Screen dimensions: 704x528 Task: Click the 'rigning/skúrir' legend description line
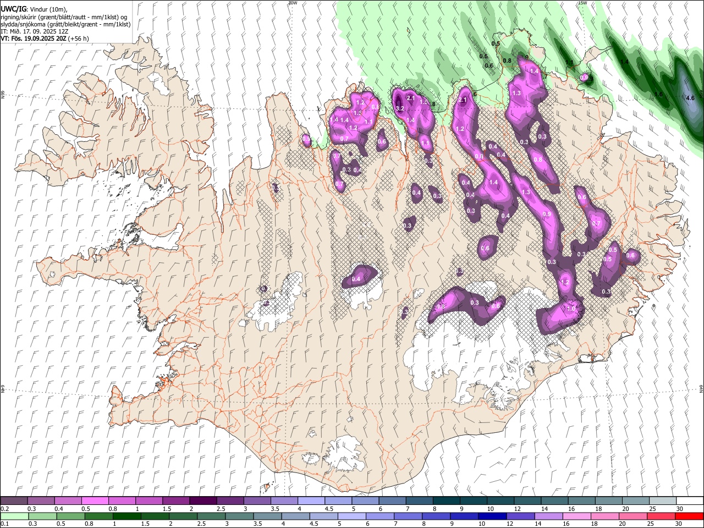pyautogui.click(x=63, y=16)
